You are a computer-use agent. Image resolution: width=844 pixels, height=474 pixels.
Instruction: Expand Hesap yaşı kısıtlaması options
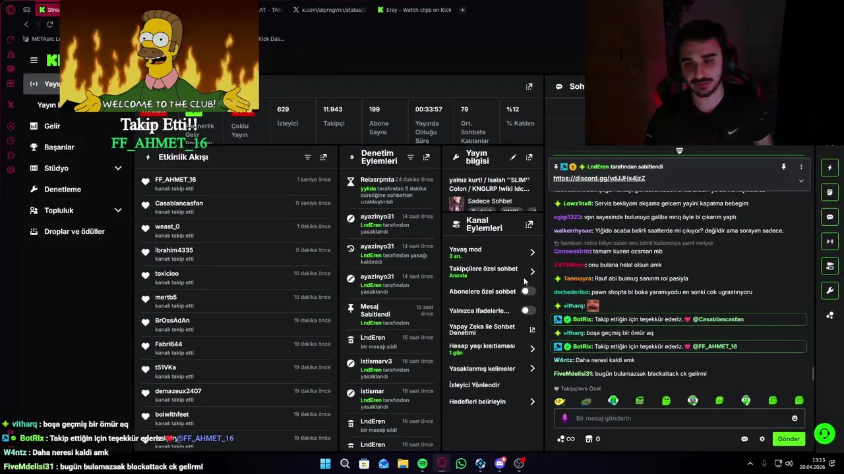pyautogui.click(x=532, y=349)
